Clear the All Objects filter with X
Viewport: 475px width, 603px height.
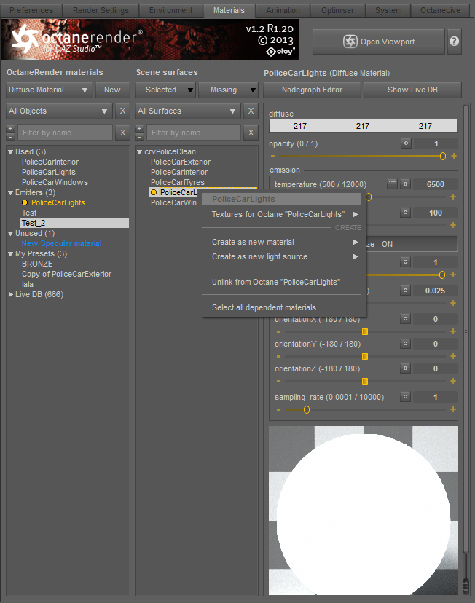click(122, 111)
